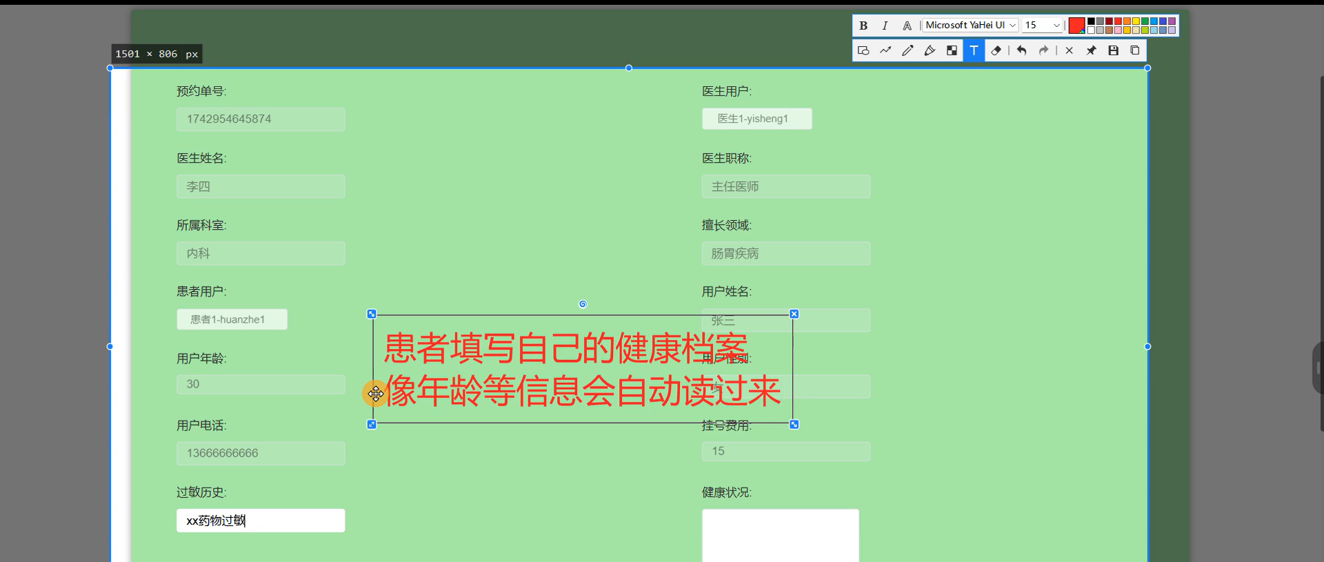The width and height of the screenshot is (1324, 562).
Task: Pick the black palette swatch
Action: [1091, 21]
